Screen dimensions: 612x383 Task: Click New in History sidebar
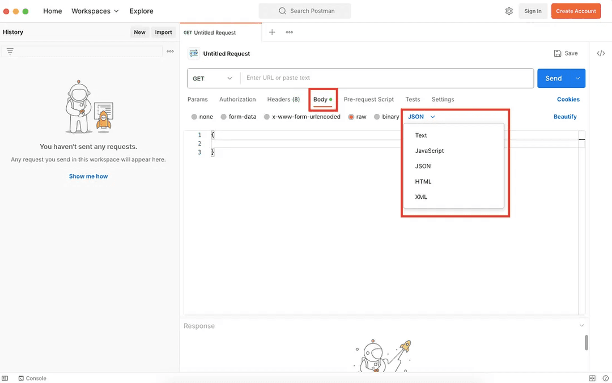139,32
